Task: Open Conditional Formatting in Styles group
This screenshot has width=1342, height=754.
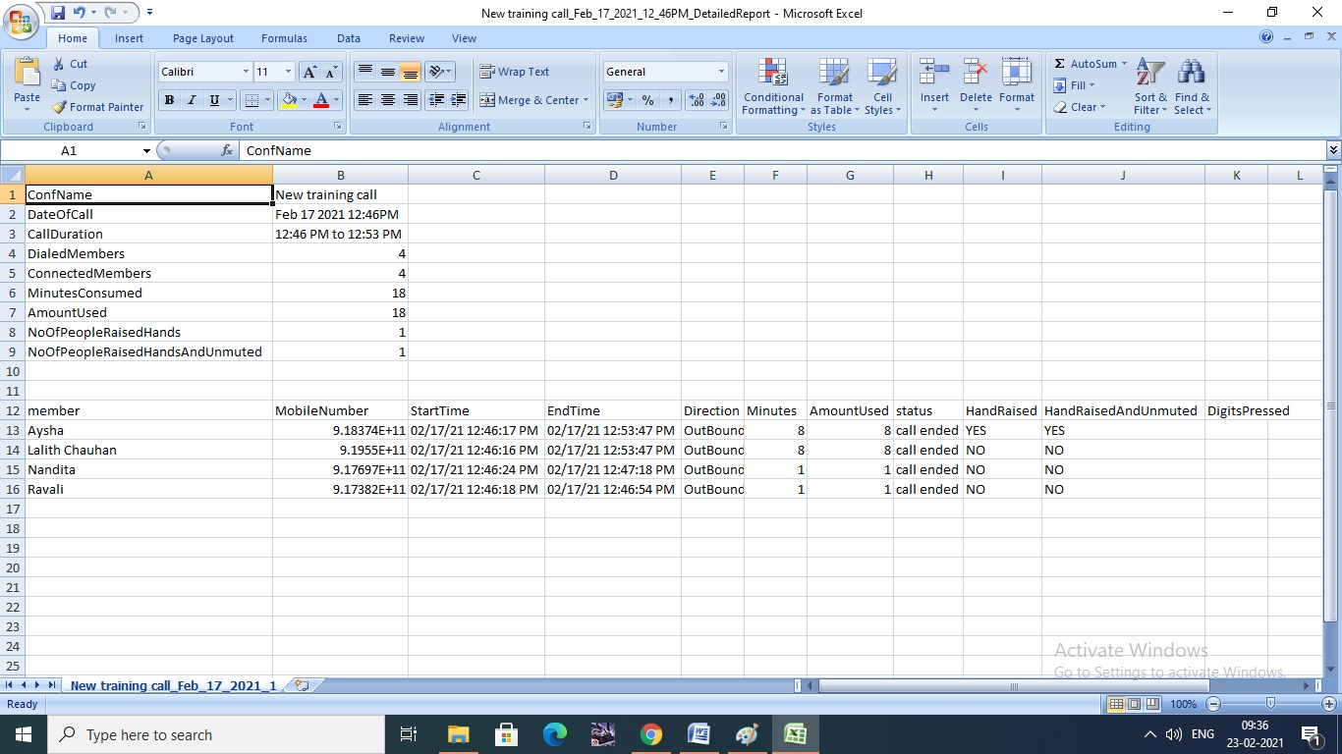Action: [773, 87]
